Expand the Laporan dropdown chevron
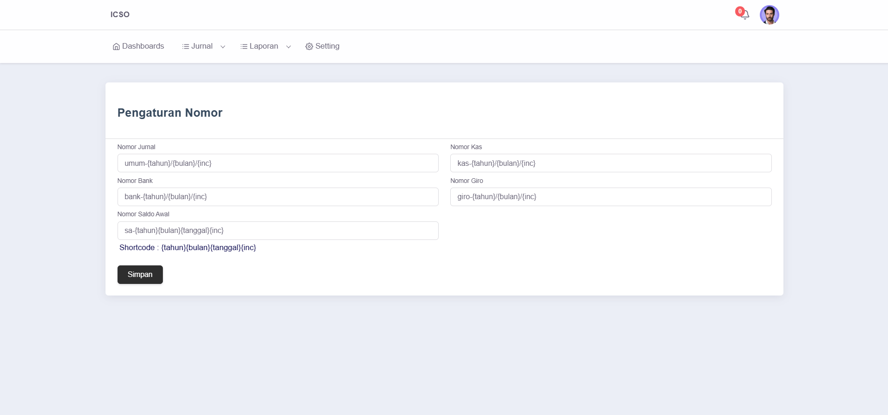The height and width of the screenshot is (415, 888). click(x=288, y=47)
